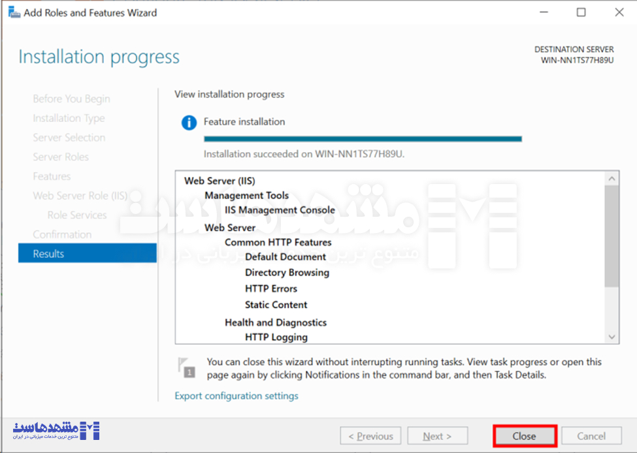Select the Results wizard step
637x453 pixels.
click(88, 253)
